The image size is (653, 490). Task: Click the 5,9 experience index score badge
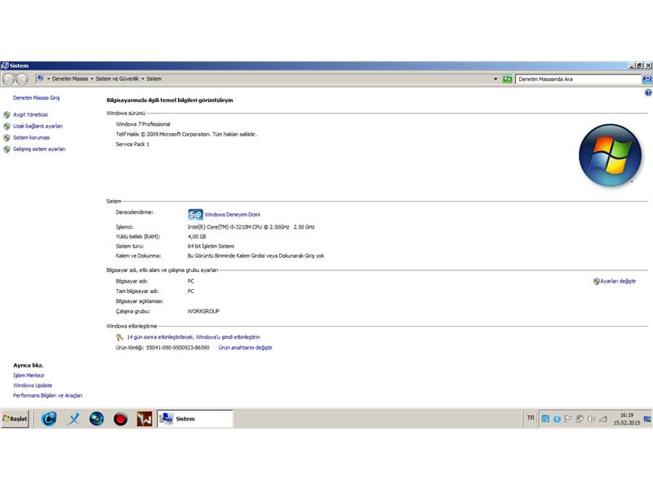pos(195,215)
